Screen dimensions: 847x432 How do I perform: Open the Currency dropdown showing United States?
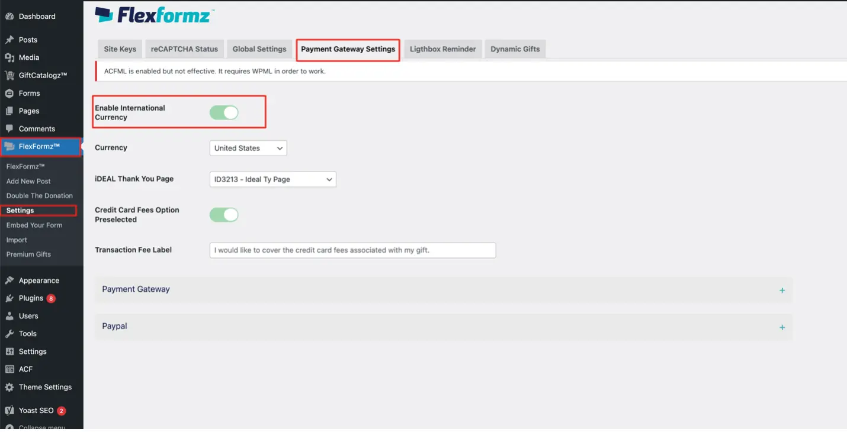(248, 148)
